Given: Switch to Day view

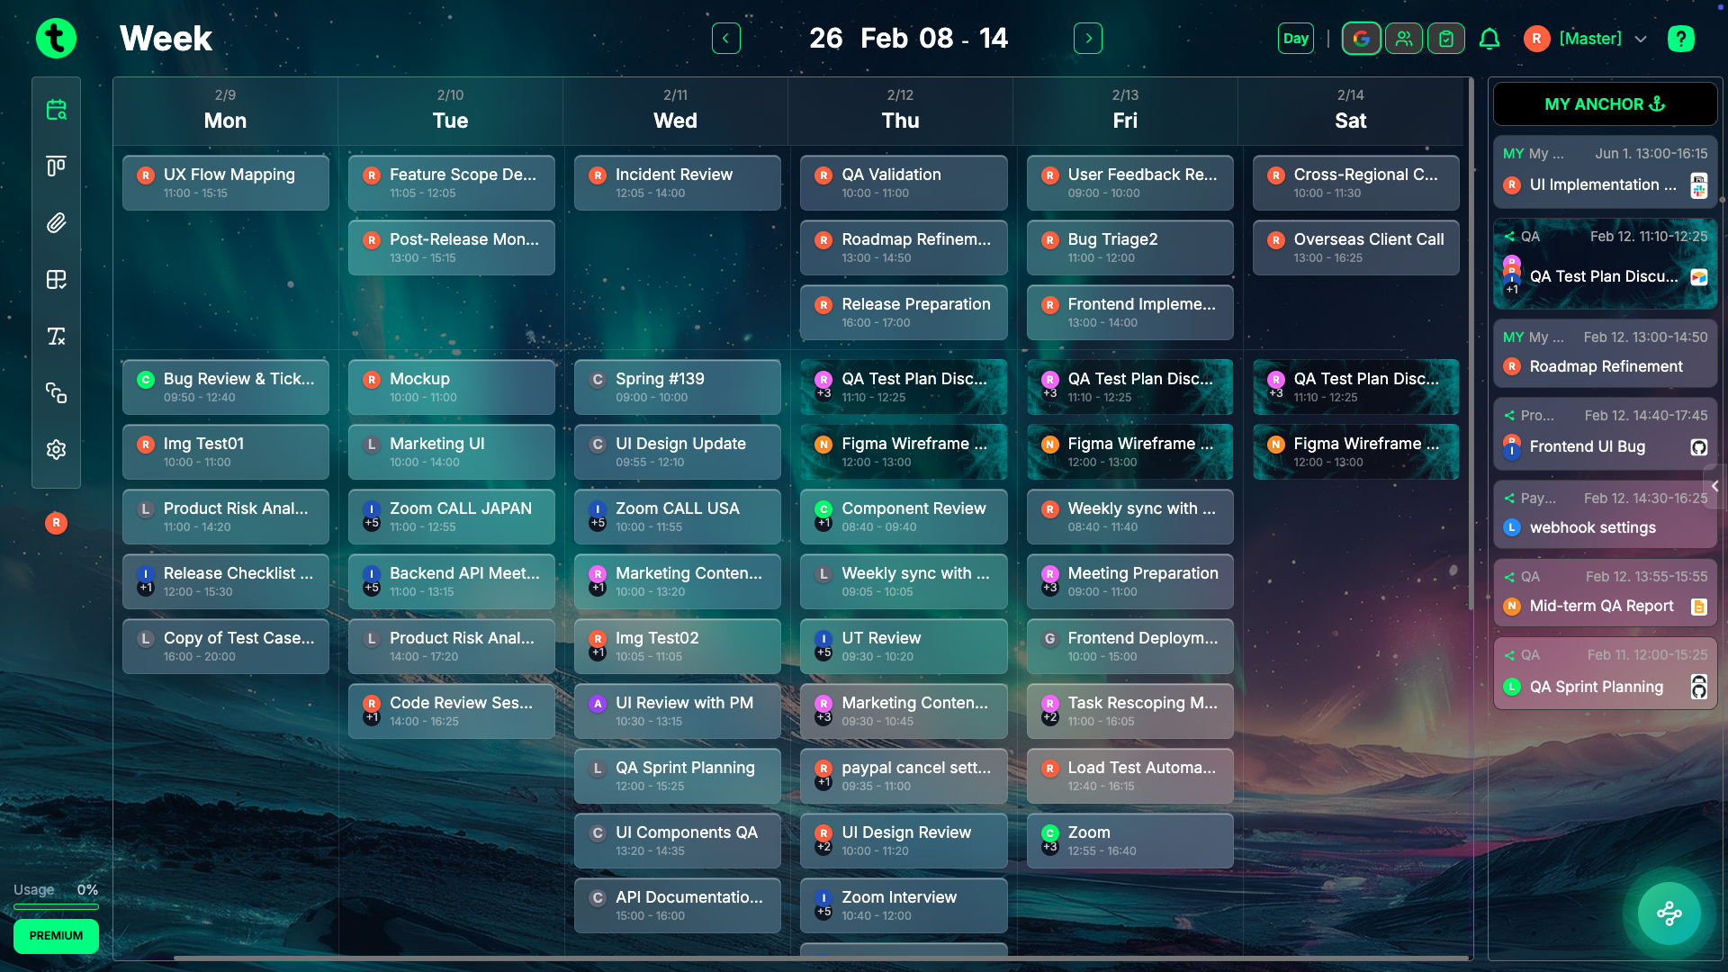Looking at the screenshot, I should (1296, 38).
